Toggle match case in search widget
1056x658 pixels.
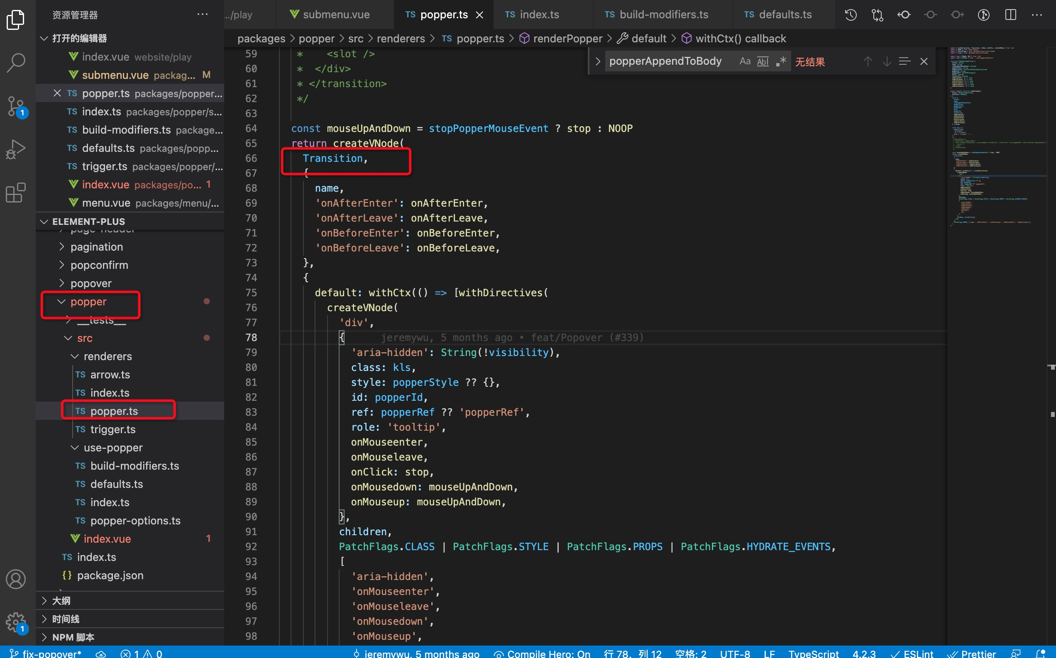coord(745,61)
